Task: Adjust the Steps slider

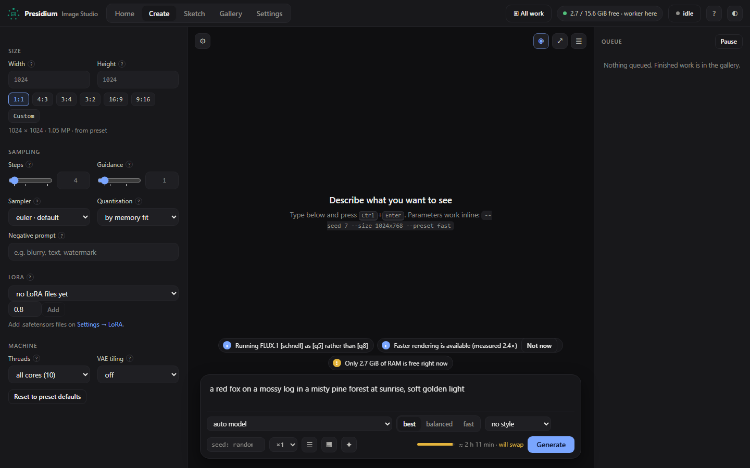Action: [31, 180]
